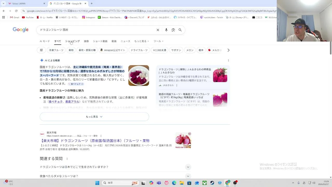Clear the search box with X icon
This screenshot has width=332, height=187.
click(x=158, y=30)
